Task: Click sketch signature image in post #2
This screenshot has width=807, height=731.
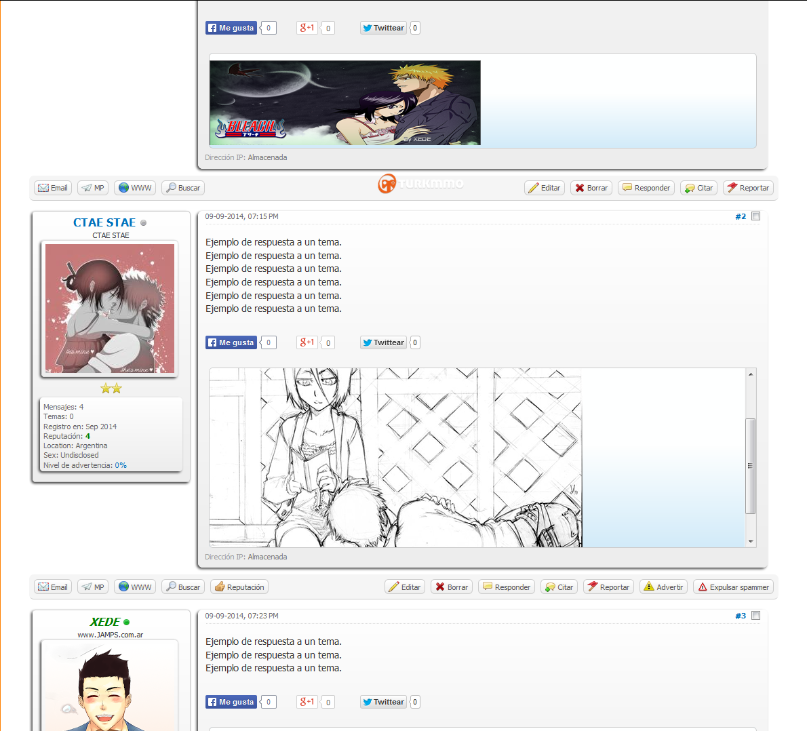Action: point(395,458)
